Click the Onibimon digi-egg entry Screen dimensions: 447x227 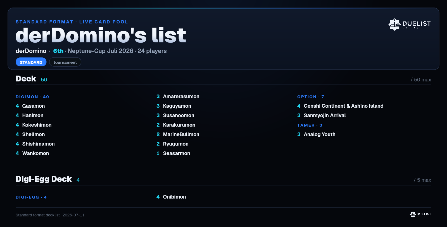click(171, 197)
